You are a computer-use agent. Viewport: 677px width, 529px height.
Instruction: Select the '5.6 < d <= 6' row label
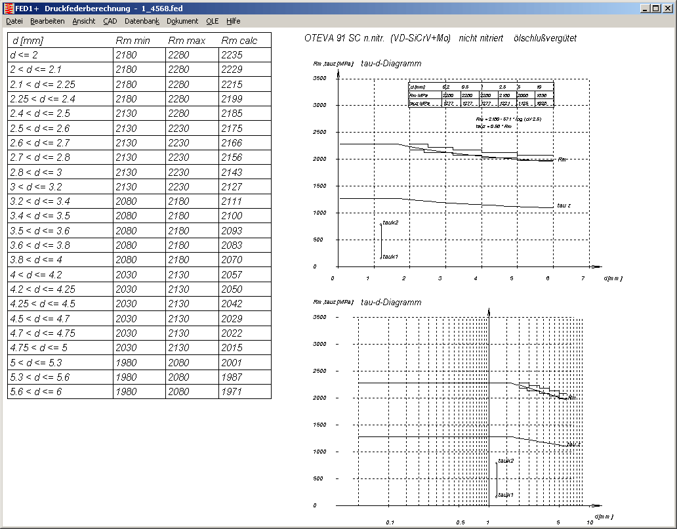[36, 392]
